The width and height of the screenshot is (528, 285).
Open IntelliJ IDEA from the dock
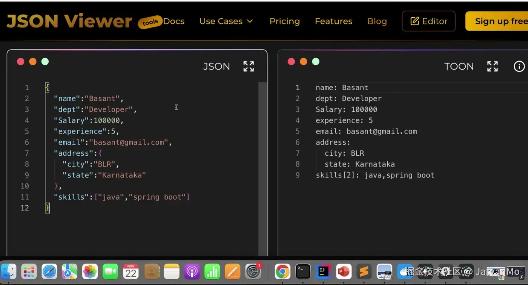click(323, 271)
